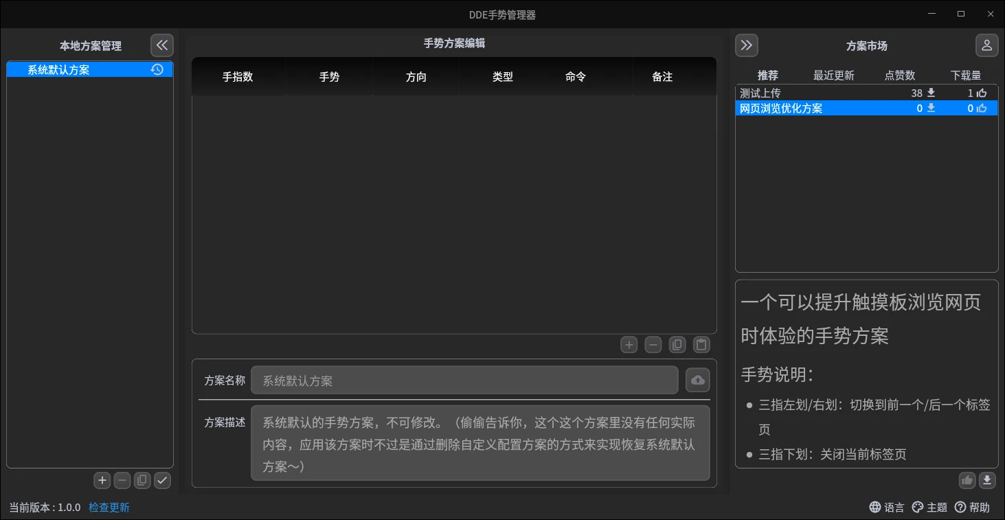Click thumbs-up icon on 网页浏览优化方案 row
1005x520 pixels.
(x=982, y=108)
